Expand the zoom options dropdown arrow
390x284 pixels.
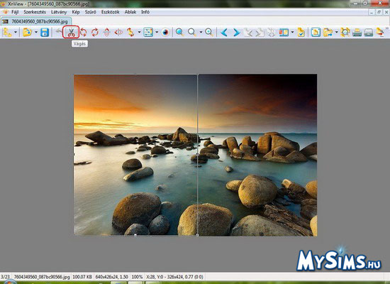point(201,33)
